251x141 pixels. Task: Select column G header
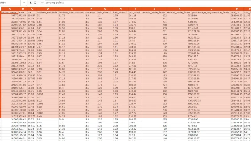105,9
